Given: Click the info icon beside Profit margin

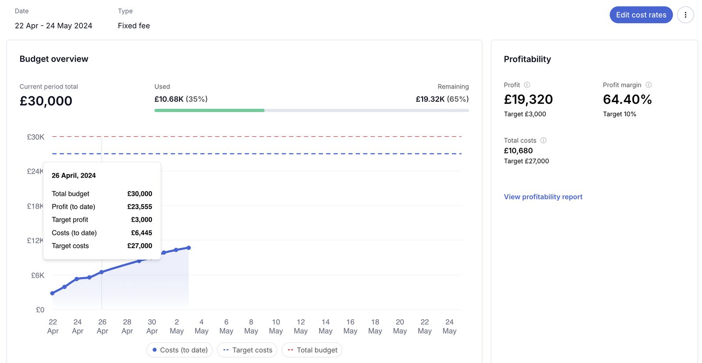Looking at the screenshot, I should point(648,85).
